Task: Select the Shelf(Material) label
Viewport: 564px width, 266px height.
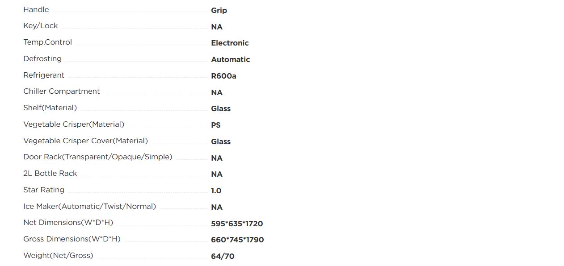Action: (x=50, y=108)
